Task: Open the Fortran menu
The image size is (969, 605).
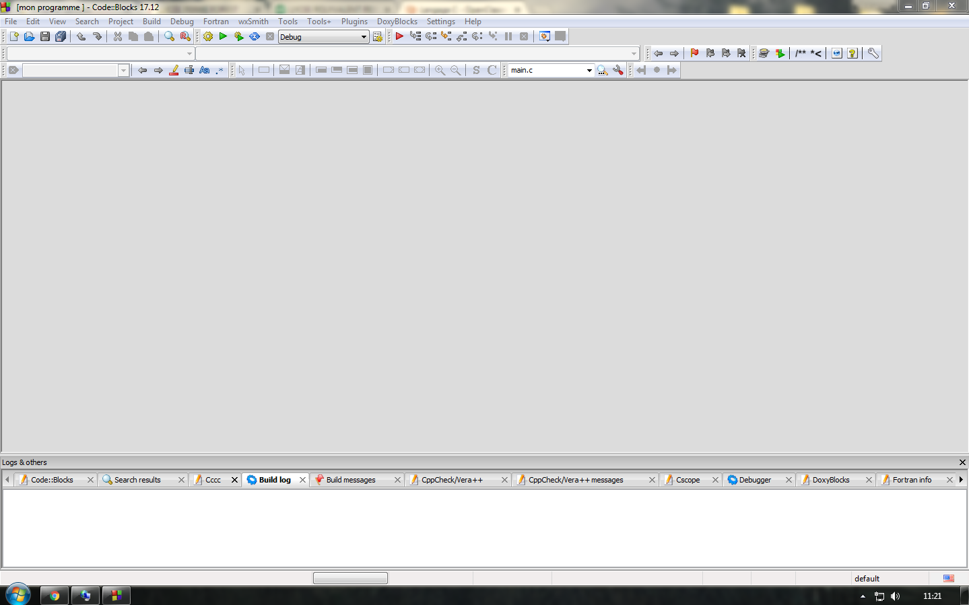Action: coord(216,21)
